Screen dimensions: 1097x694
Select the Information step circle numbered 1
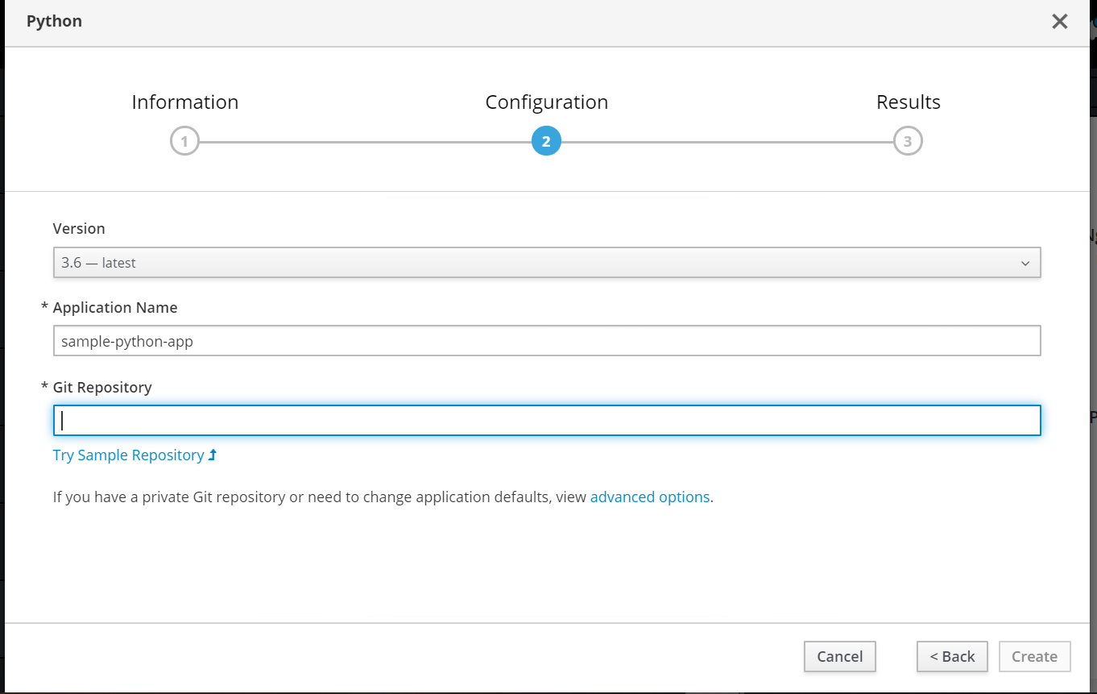[184, 140]
